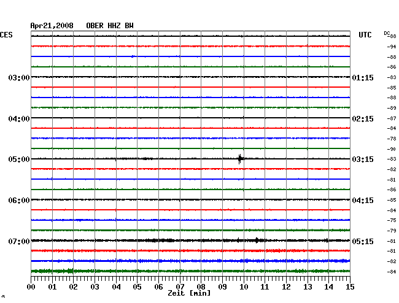Image resolution: width=399 pixels, height=303 pixels.
Task: Click the DC column header
Action: click(387, 33)
